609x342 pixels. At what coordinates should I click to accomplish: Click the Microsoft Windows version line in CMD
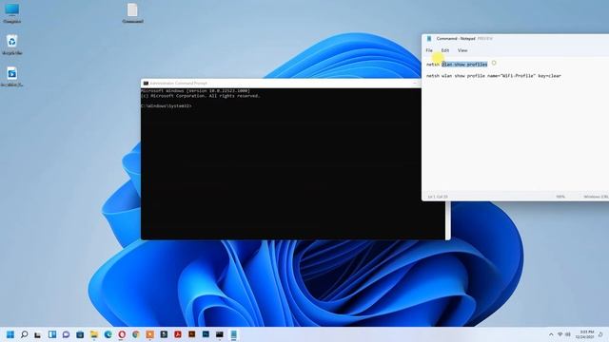coord(195,91)
